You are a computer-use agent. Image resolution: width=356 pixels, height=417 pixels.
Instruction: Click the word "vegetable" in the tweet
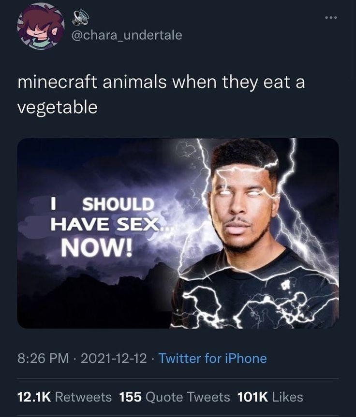[x=57, y=107]
